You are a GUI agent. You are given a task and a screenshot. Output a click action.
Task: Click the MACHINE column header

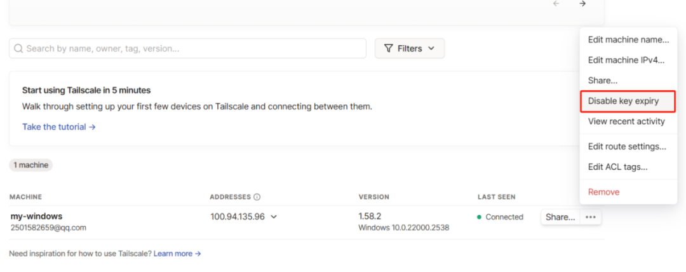pos(26,197)
